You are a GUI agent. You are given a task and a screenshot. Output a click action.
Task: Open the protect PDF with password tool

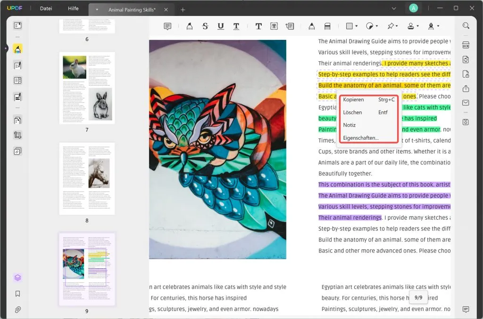point(466,74)
